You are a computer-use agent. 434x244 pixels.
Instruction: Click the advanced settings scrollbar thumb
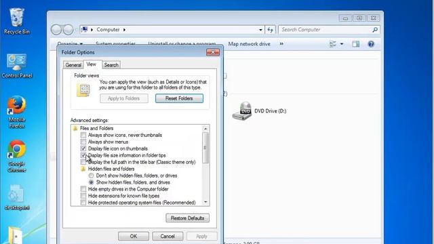tap(205, 148)
